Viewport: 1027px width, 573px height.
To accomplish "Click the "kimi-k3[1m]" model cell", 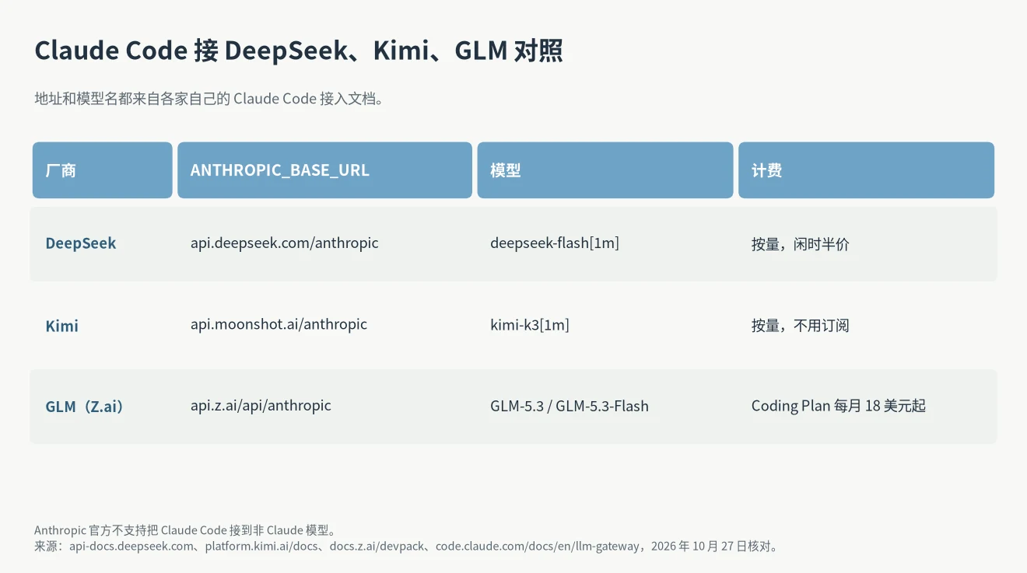I will (x=530, y=325).
